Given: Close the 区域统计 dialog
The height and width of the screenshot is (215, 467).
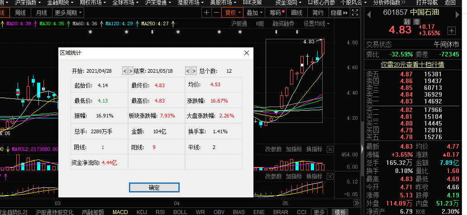Looking at the screenshot, I should 246,53.
